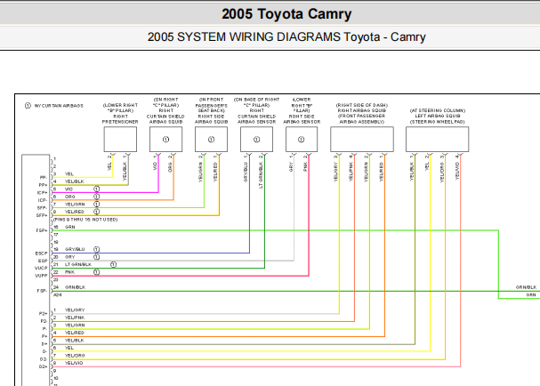
Task: Select the Right Side Airbag Sensor component box
Action: 302,139
